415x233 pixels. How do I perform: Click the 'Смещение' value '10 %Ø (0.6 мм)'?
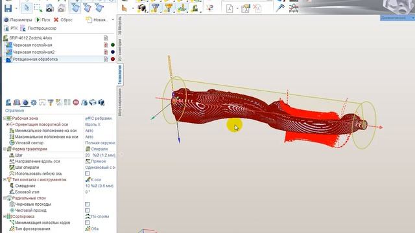(x=100, y=186)
